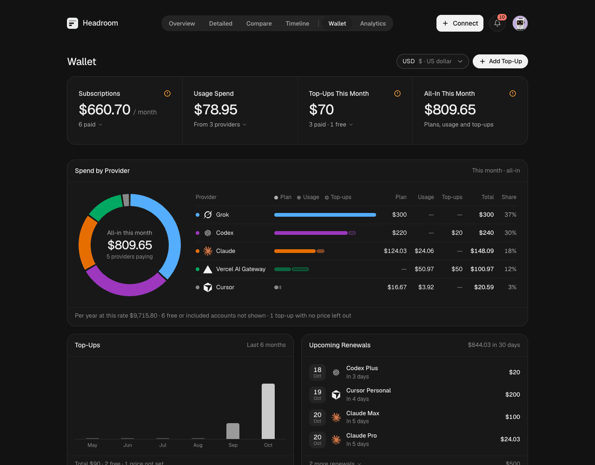Image resolution: width=595 pixels, height=465 pixels.
Task: Click the Sep bar in Top-Ups chart
Action: point(233,431)
